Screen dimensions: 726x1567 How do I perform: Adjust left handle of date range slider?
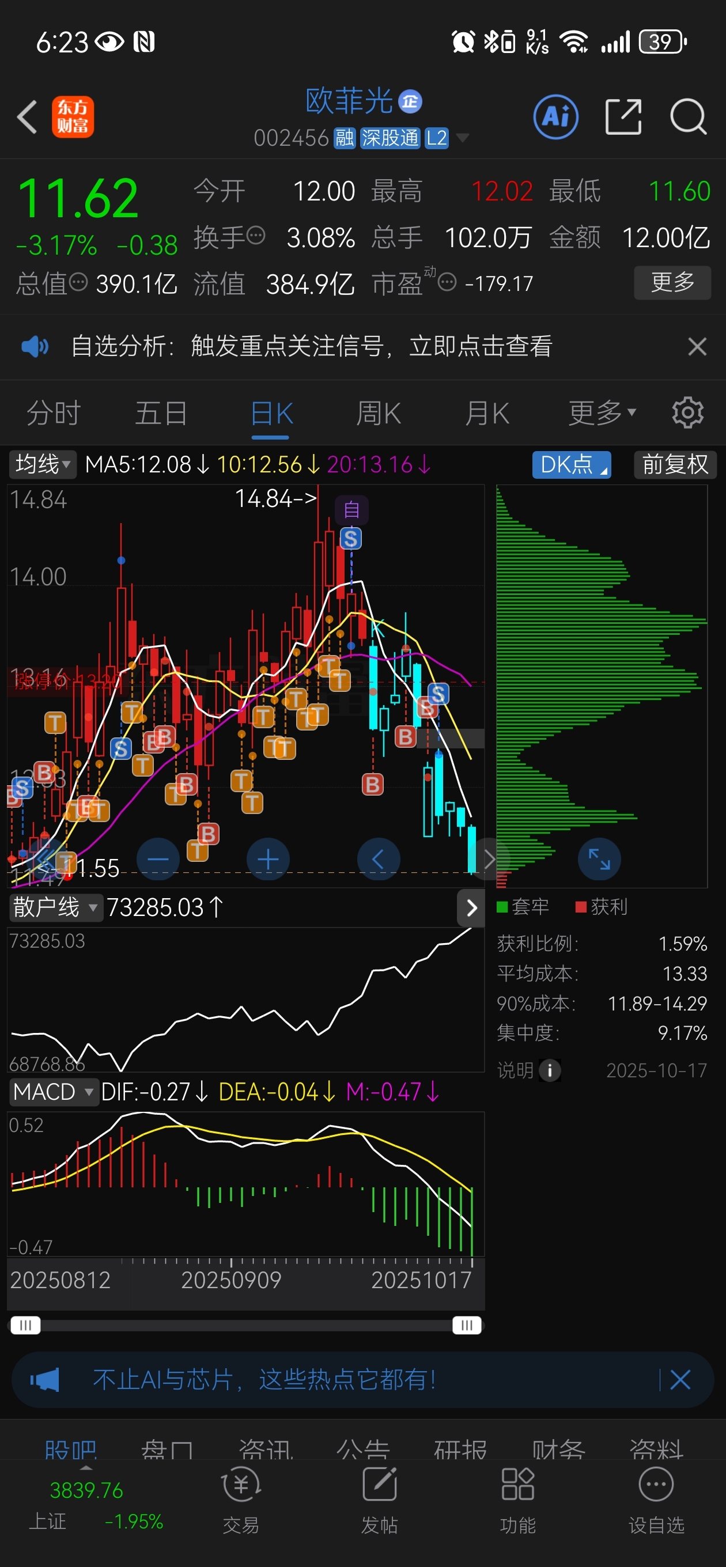point(25,1325)
